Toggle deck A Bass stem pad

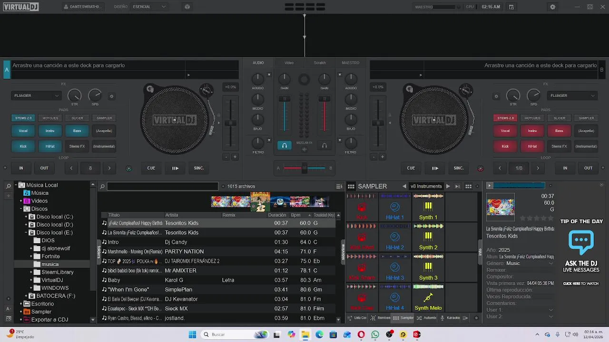tap(77, 131)
